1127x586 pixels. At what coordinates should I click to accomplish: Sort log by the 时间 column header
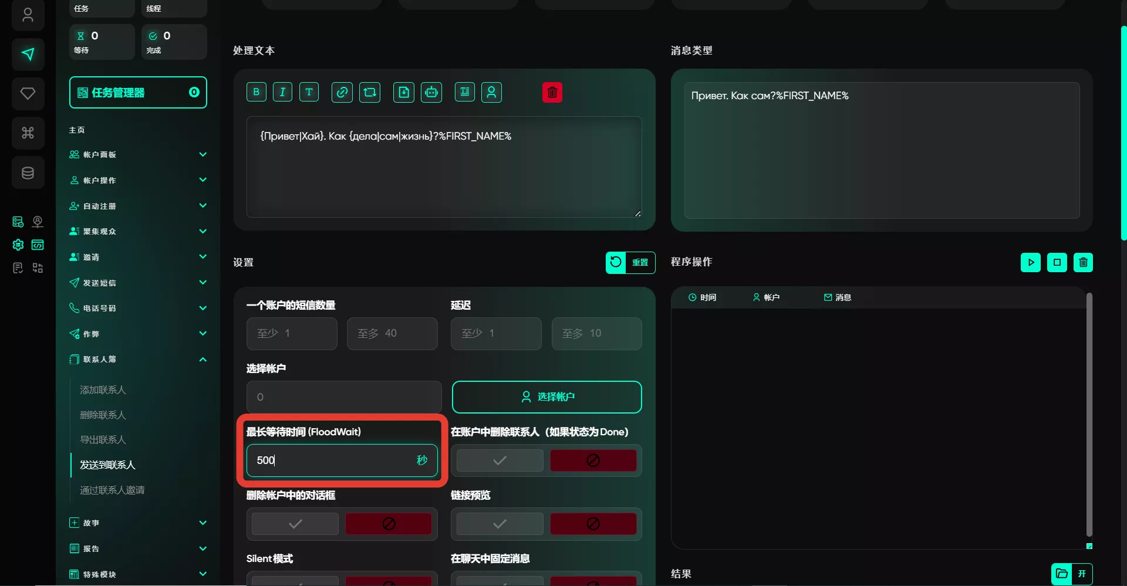(x=702, y=297)
